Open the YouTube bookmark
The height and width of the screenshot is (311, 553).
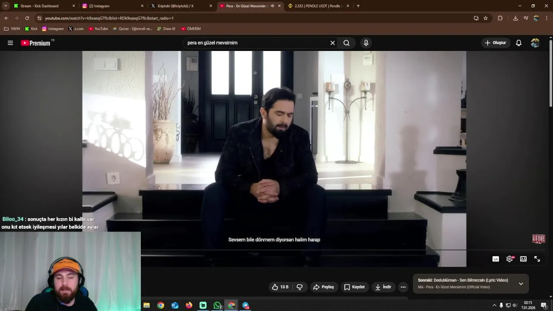tap(98, 29)
